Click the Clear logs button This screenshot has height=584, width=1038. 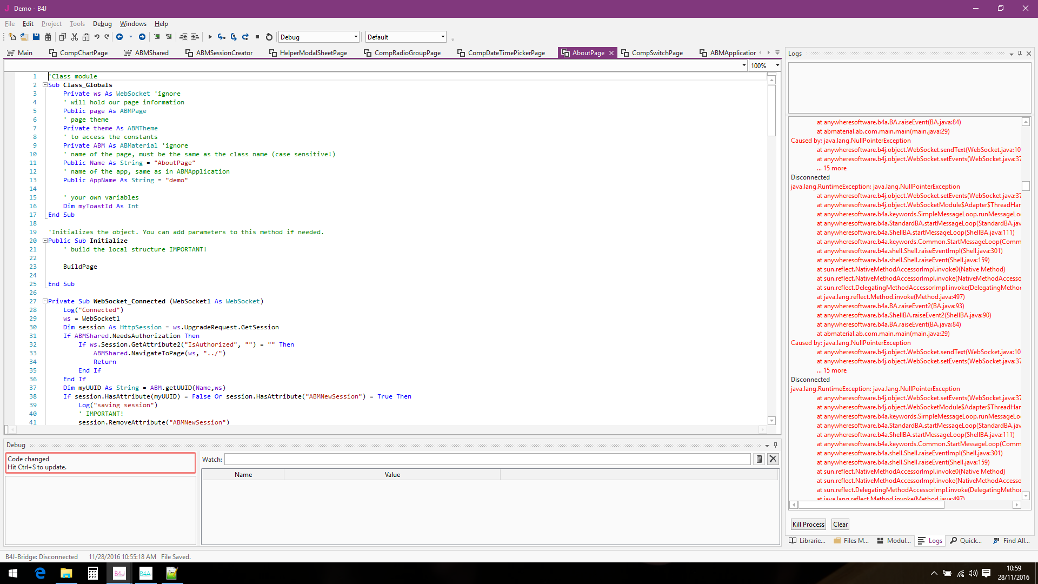coord(840,525)
